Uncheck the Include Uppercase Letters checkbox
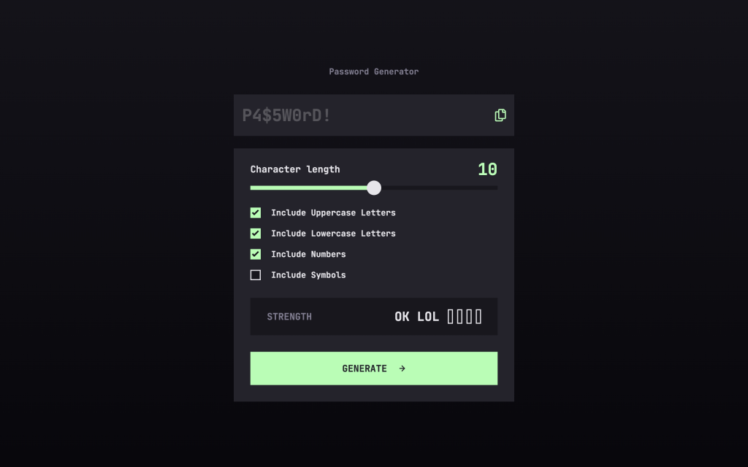 click(256, 212)
